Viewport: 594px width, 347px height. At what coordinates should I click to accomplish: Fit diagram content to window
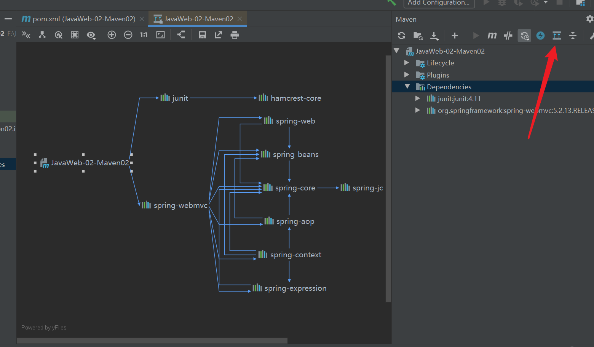160,35
